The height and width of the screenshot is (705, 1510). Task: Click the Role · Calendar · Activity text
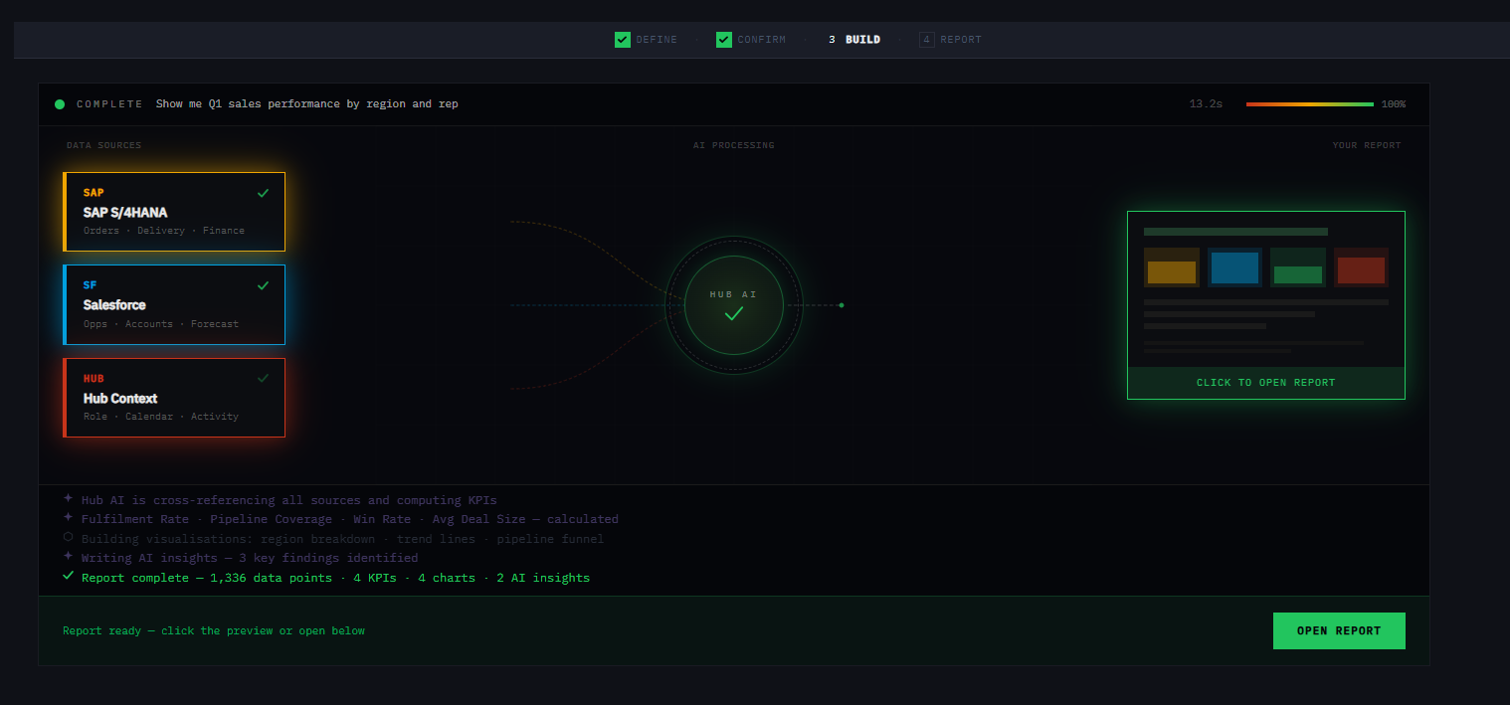161,417
